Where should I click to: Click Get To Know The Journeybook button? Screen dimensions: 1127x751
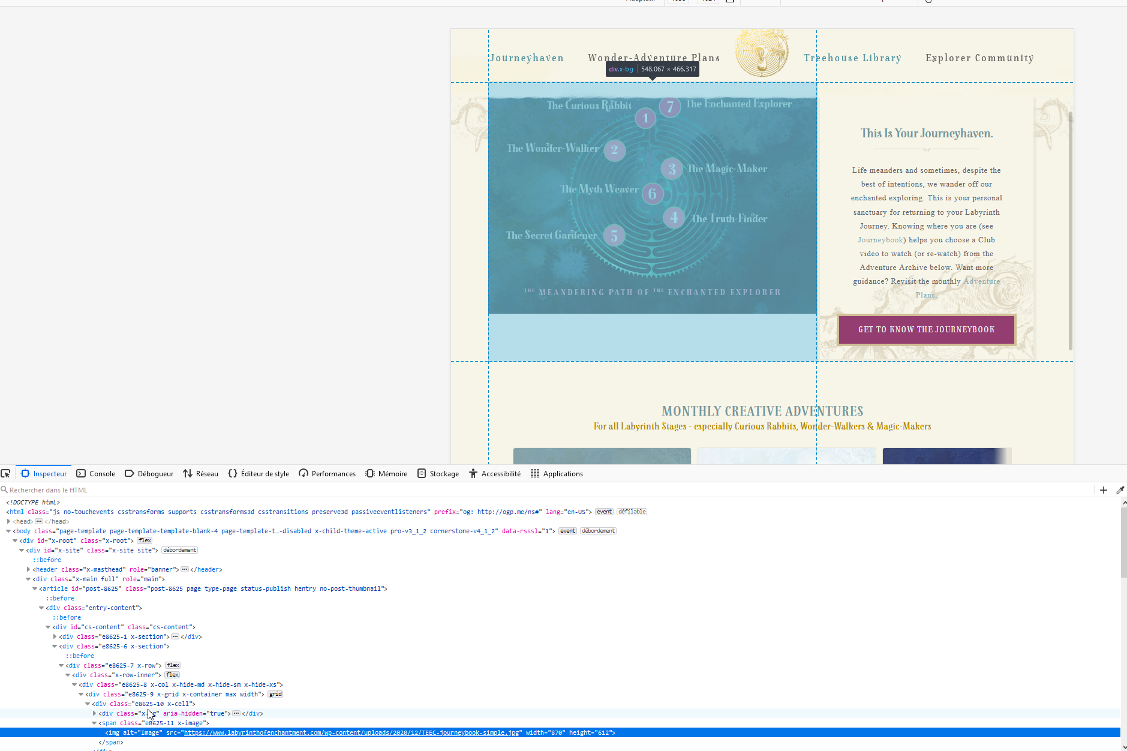click(x=926, y=329)
